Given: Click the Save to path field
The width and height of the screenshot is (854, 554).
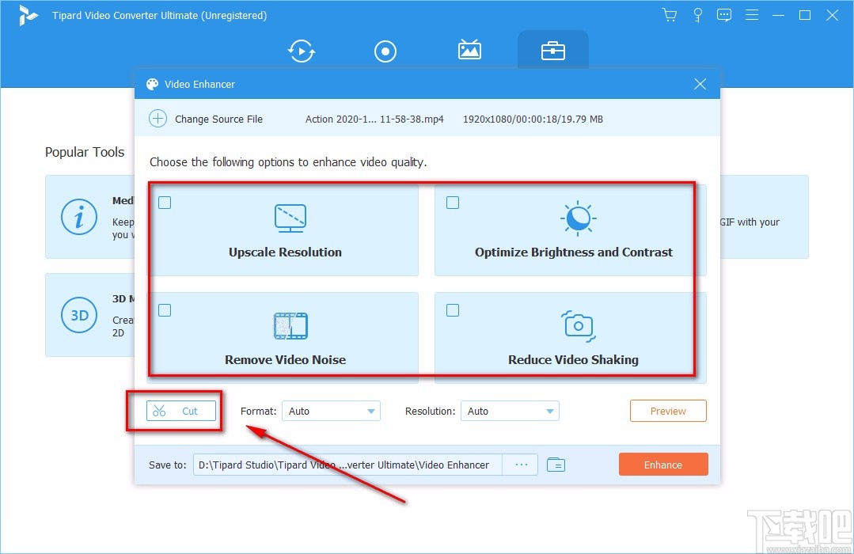Looking at the screenshot, I should pyautogui.click(x=347, y=465).
